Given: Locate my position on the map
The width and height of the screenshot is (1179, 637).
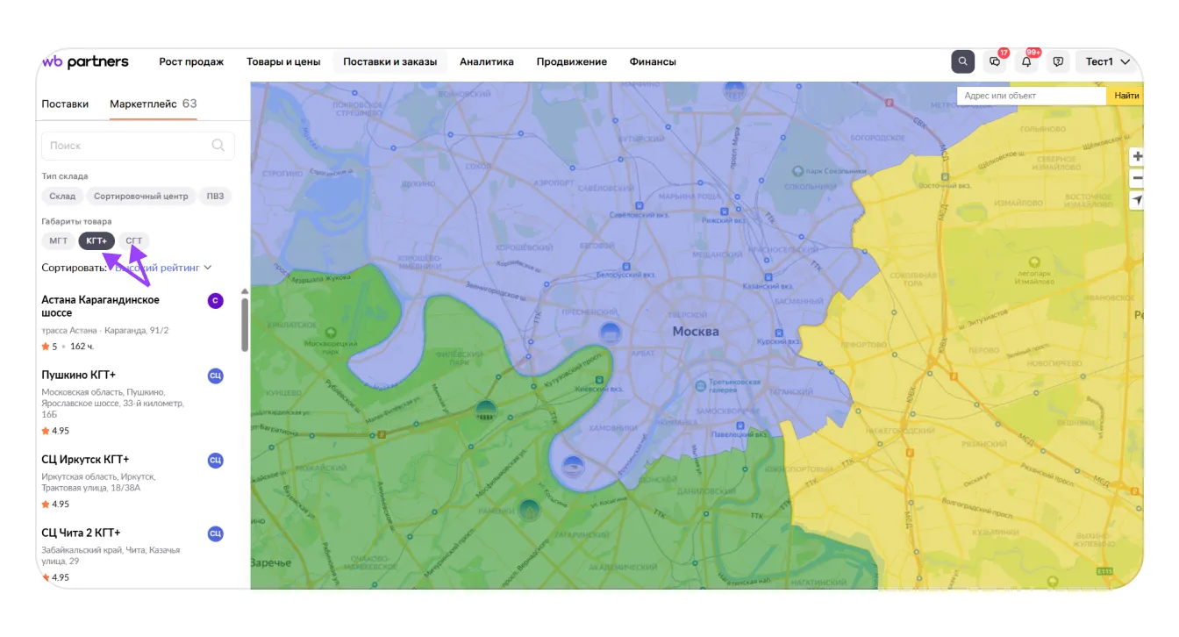Looking at the screenshot, I should 1138,200.
